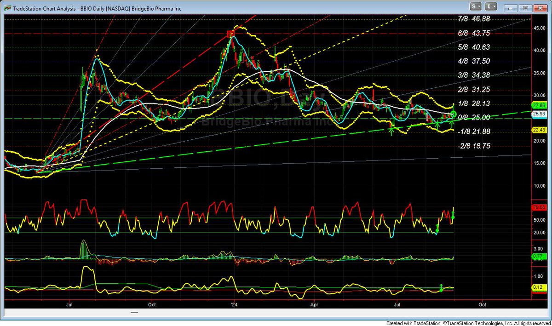
Task: Click the yellow 22.43 price badge
Action: pyautogui.click(x=539, y=129)
